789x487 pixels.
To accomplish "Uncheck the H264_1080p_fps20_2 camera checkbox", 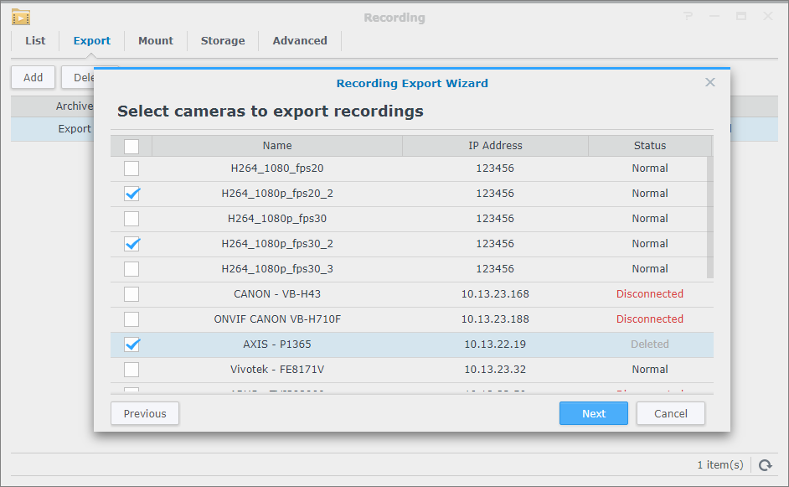I will (x=131, y=194).
